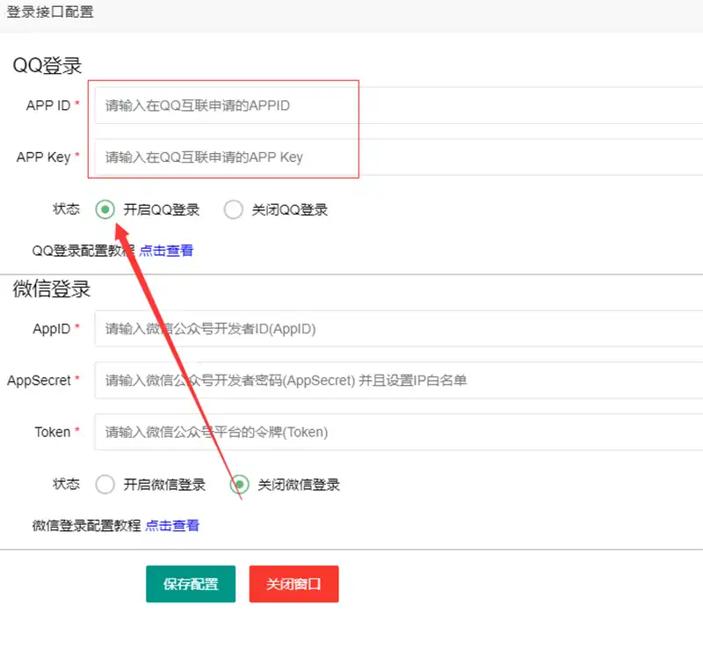
Task: Open QQ登录配置教程 点击查看 link
Action: click(166, 251)
